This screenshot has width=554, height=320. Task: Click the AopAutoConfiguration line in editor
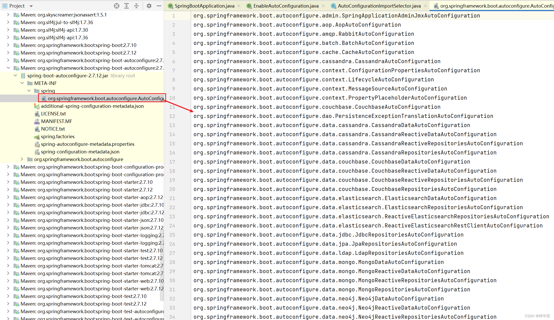(297, 25)
